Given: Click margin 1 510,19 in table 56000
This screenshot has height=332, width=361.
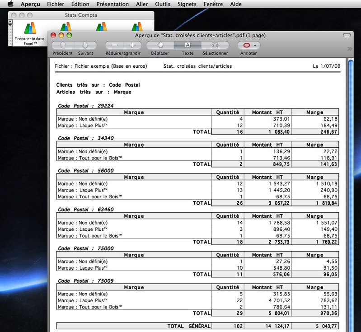Looking at the screenshot, I should [x=327, y=184].
